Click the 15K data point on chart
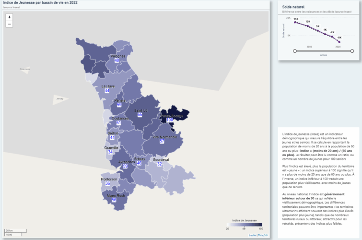Image resolution: width=362 pixels, height=240 pixels. click(x=295, y=22)
